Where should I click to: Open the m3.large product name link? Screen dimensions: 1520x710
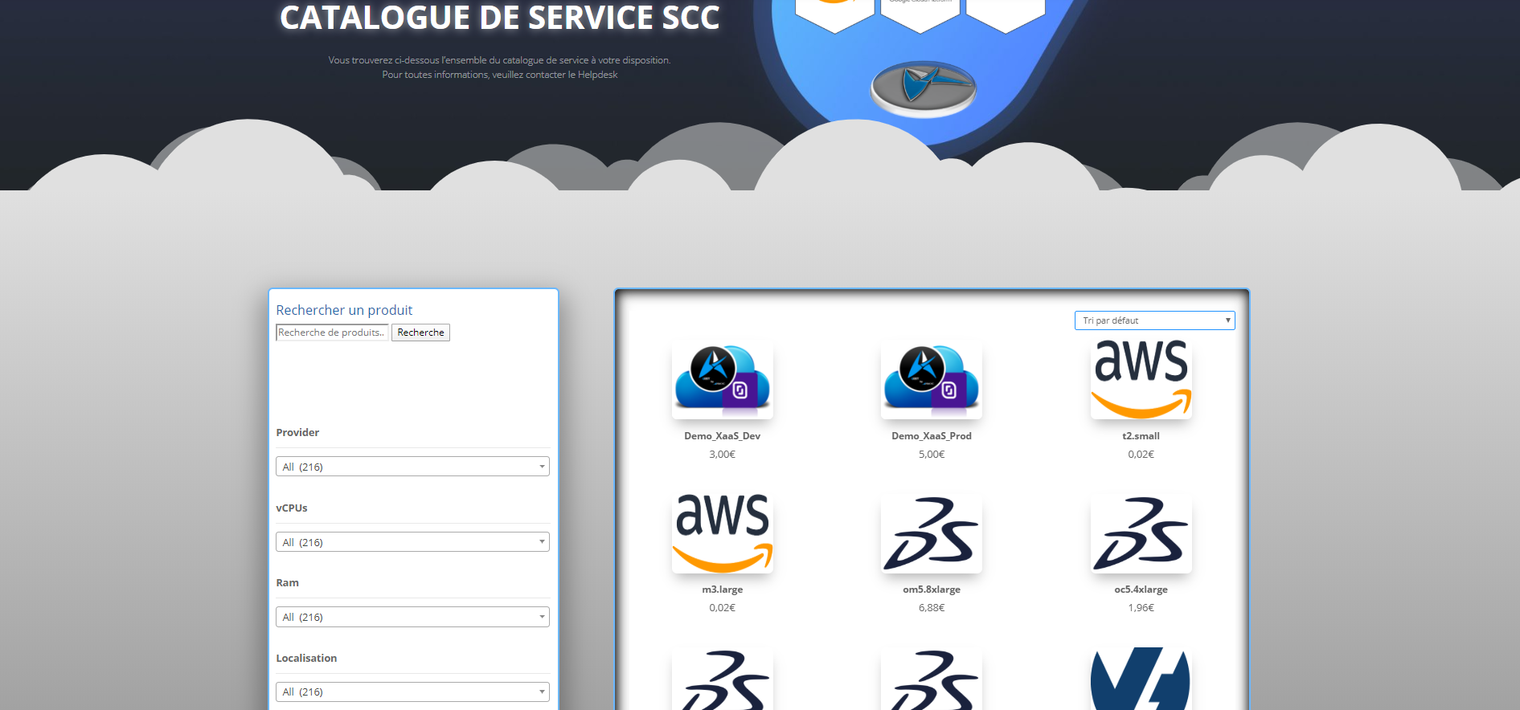(722, 590)
